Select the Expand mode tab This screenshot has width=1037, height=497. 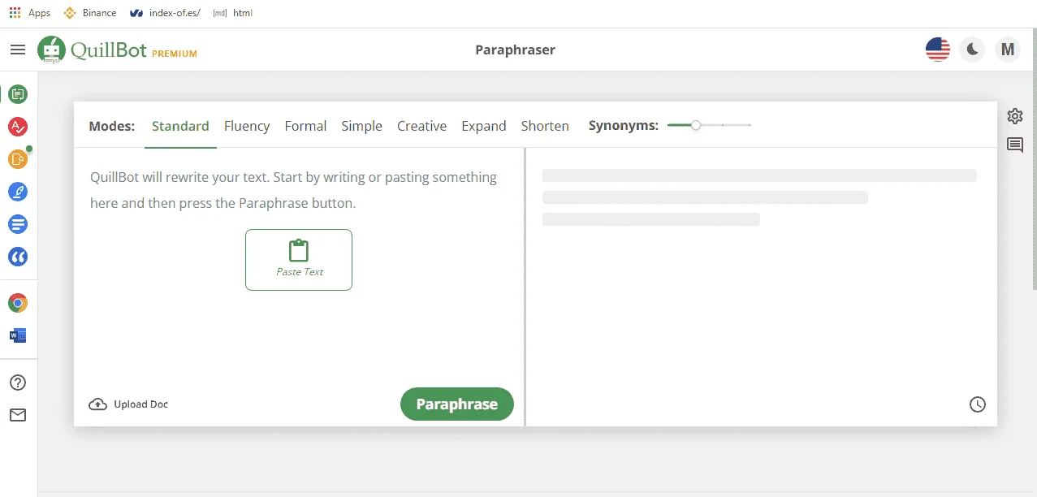484,126
